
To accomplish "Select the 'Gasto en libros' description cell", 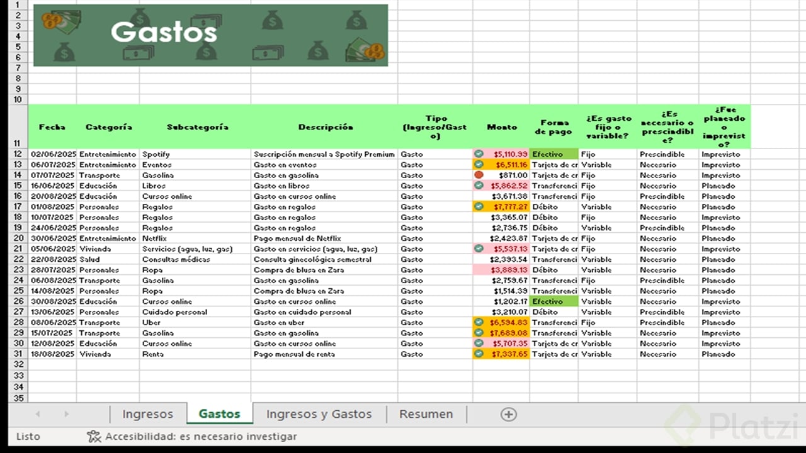I will (324, 186).
